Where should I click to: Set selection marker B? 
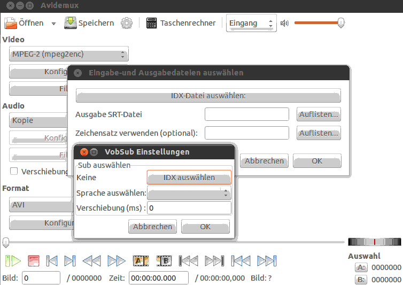tap(164, 261)
